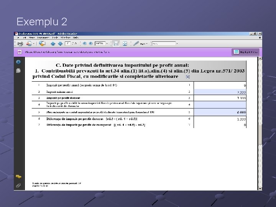The width and height of the screenshot is (276, 207).
Task: Open the Comments panel icon in the sidebar
Action: (18, 176)
